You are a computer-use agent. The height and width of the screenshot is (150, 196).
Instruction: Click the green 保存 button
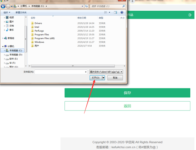127,93
